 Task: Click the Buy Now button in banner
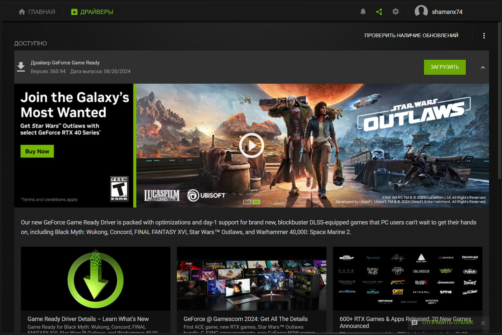(37, 151)
